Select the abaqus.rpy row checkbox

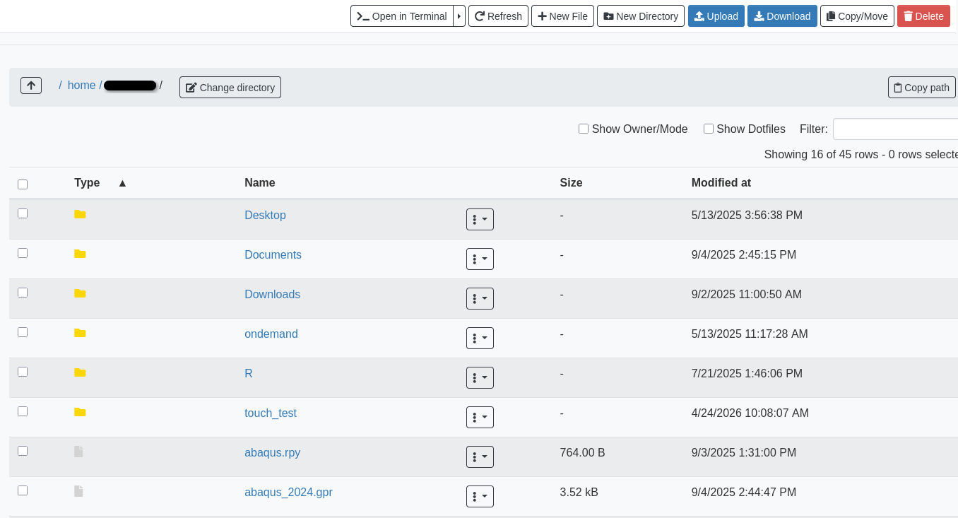point(23,451)
